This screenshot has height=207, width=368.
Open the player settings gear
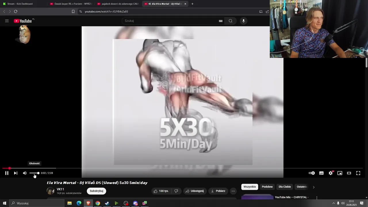331,173
